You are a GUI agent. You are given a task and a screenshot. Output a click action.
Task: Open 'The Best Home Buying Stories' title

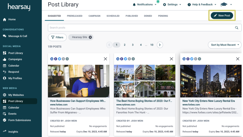pos(144,101)
